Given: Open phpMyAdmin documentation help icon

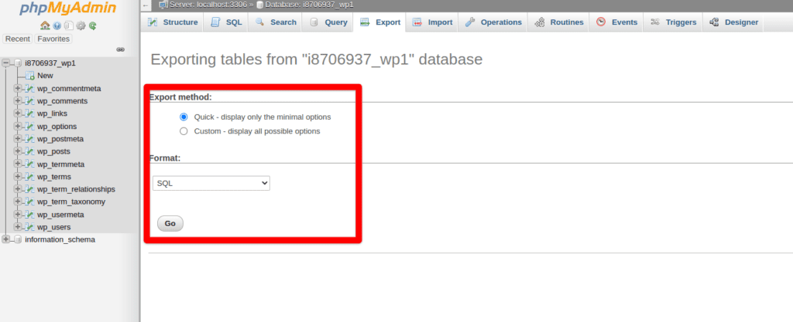Looking at the screenshot, I should [57, 25].
